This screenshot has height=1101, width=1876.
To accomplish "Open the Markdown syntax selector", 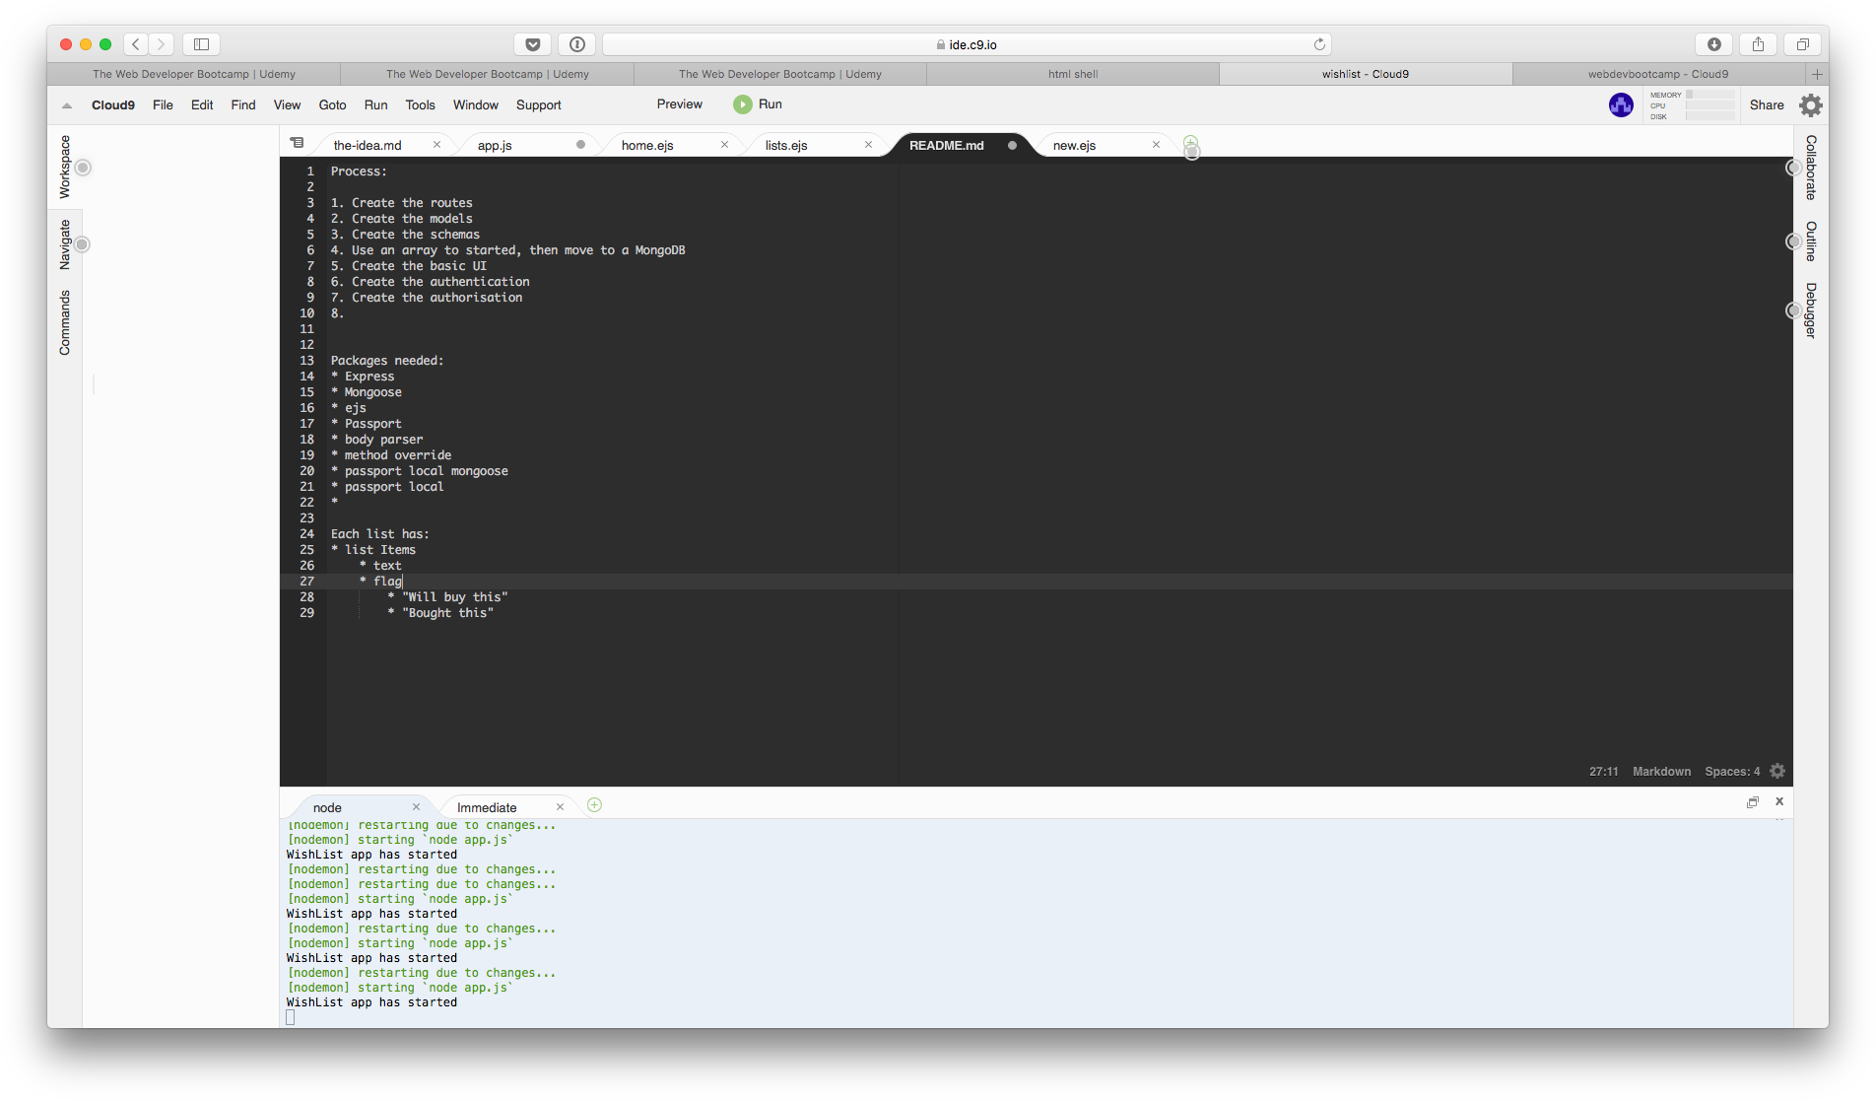I will click(x=1661, y=772).
